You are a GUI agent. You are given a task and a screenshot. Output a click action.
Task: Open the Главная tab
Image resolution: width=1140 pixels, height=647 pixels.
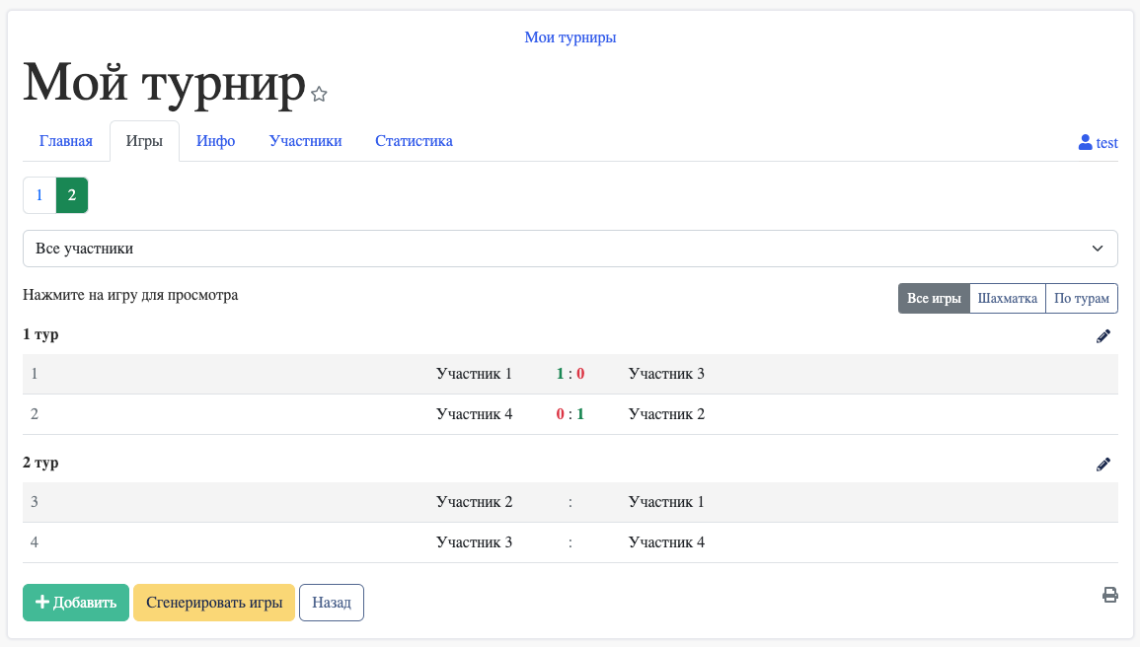(x=66, y=141)
